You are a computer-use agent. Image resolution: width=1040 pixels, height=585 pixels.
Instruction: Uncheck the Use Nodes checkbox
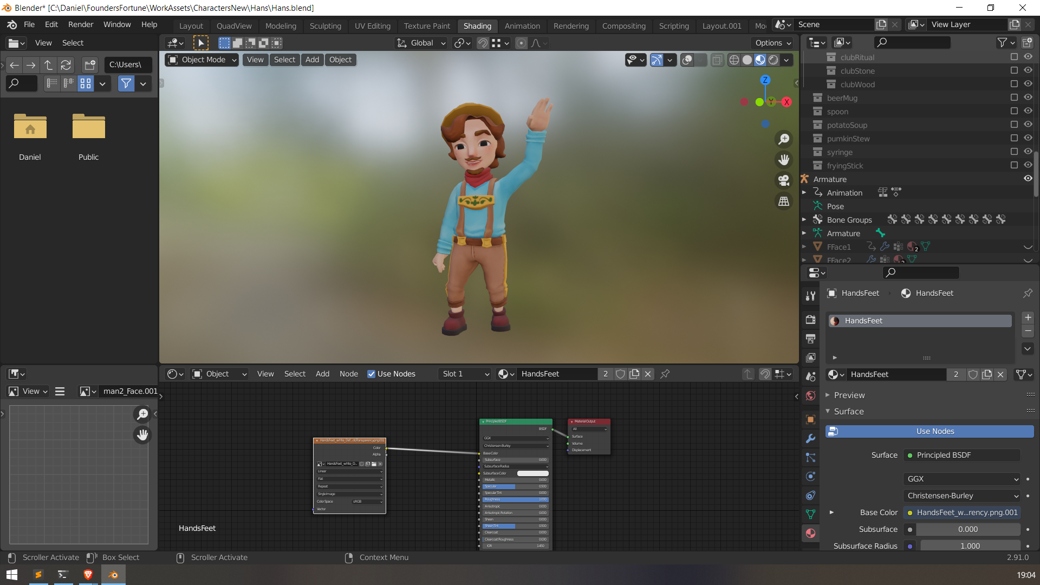[372, 374]
